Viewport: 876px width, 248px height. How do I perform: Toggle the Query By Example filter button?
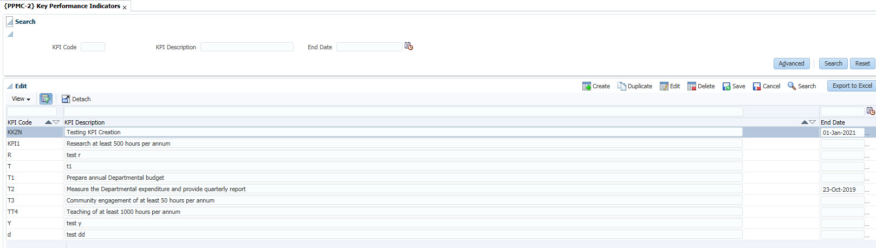coord(46,99)
